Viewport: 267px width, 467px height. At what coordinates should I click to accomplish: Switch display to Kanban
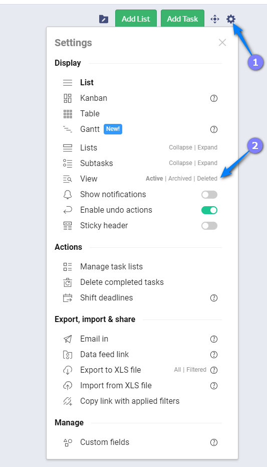coord(94,98)
